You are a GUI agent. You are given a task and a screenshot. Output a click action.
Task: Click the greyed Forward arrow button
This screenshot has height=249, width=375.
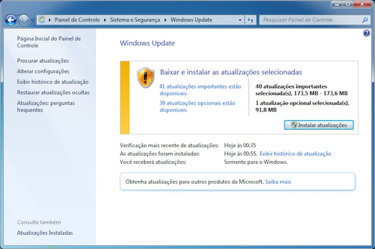click(x=24, y=20)
